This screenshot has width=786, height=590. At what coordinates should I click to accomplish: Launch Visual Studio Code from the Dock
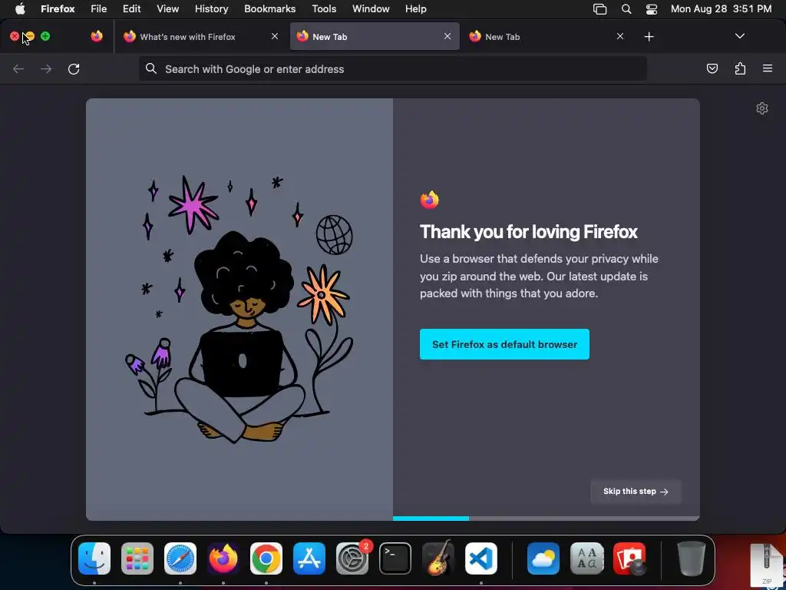point(481,559)
